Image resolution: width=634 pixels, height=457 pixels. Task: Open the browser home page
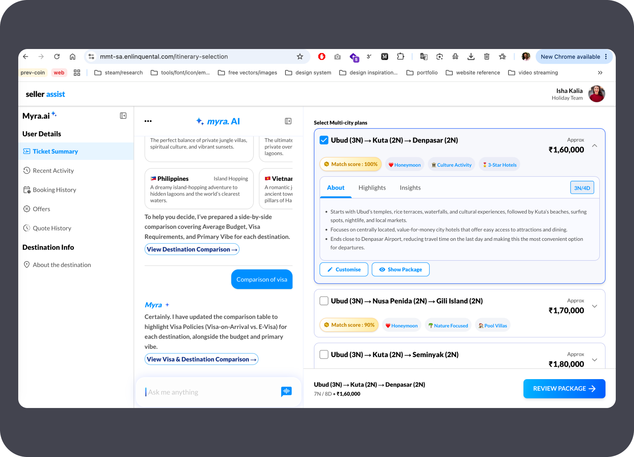click(x=72, y=57)
